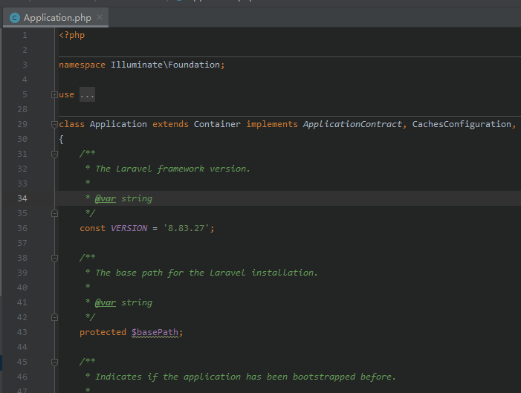Click the CachesConfiguration interface name
Viewport: 521px width, 393px height.
tap(462, 124)
